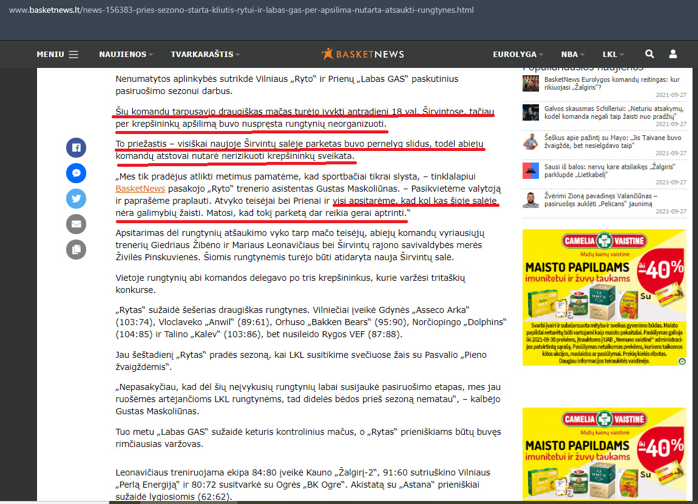This screenshot has height=504, width=698.
Task: Open first Camelia Vaistinė ad banner
Action: (604, 297)
